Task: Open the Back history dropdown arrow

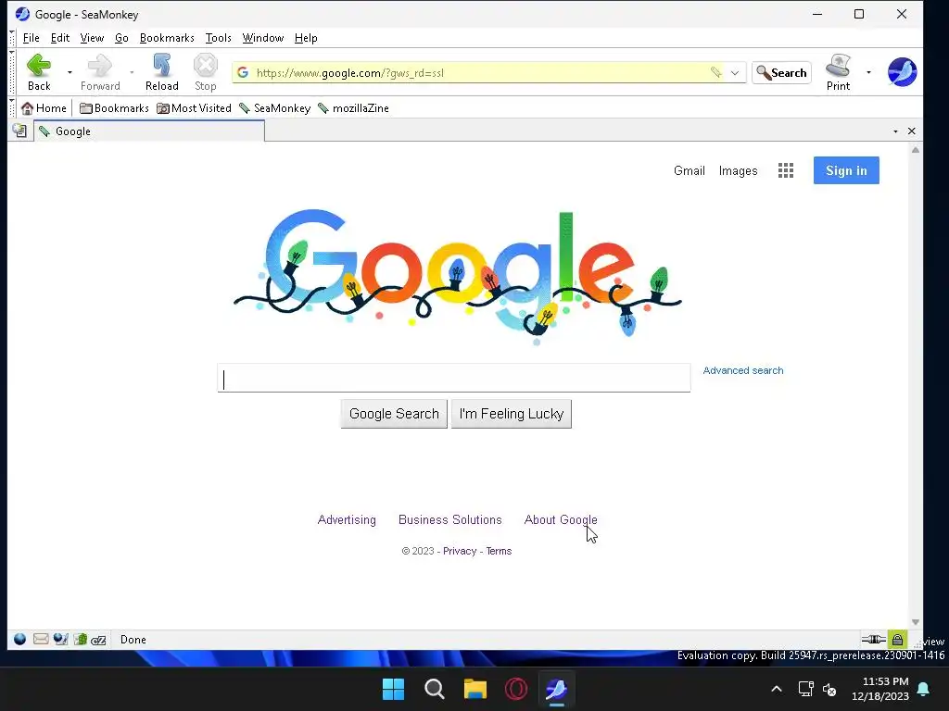Action: [70, 72]
